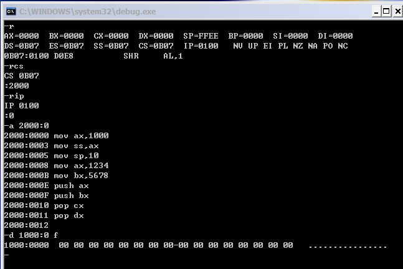Click the NV overflow flag
Image resolution: width=403 pixels, height=269 pixels.
point(238,46)
